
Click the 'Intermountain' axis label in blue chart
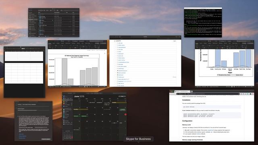pyautogui.click(x=218, y=69)
